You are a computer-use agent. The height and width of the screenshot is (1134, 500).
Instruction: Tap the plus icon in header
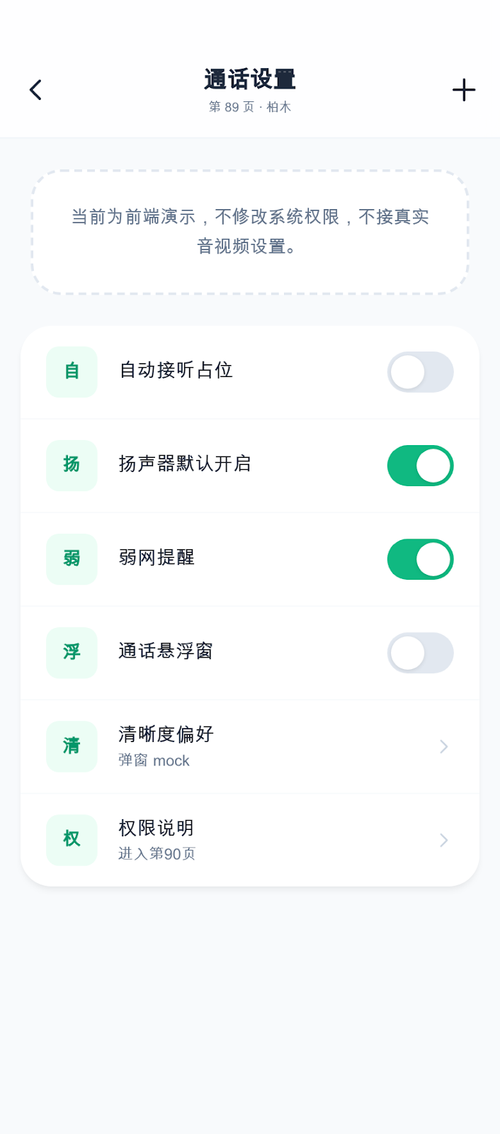(x=464, y=90)
